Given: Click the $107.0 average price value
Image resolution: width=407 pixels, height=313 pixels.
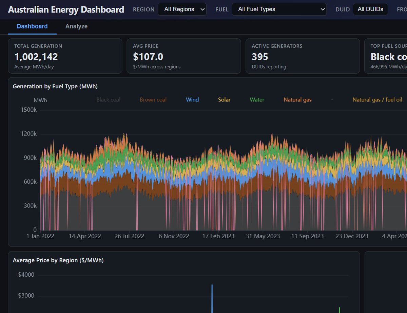Looking at the screenshot, I should point(148,57).
